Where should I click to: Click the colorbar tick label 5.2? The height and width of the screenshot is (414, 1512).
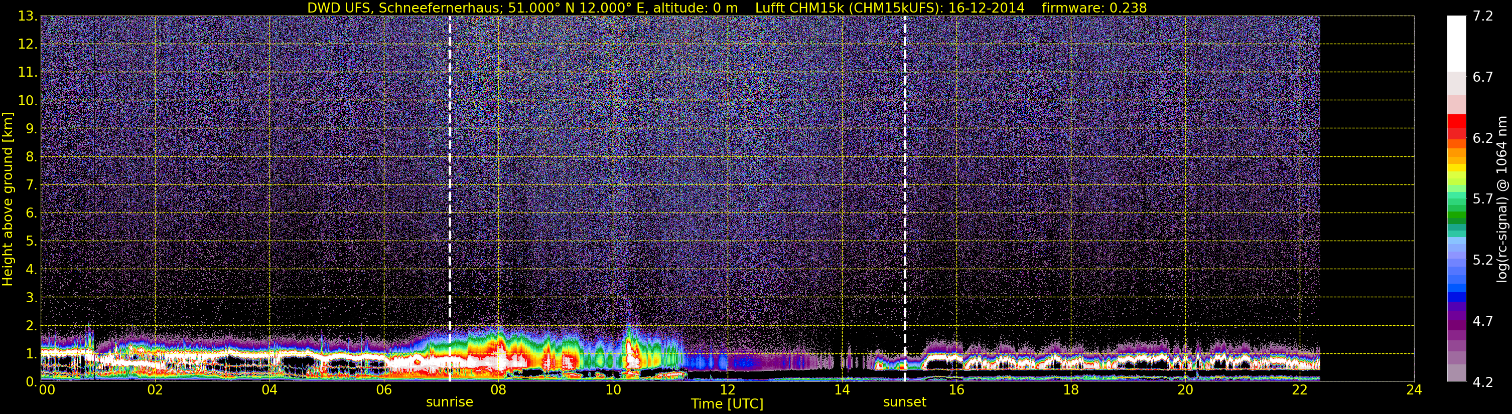pos(1483,260)
